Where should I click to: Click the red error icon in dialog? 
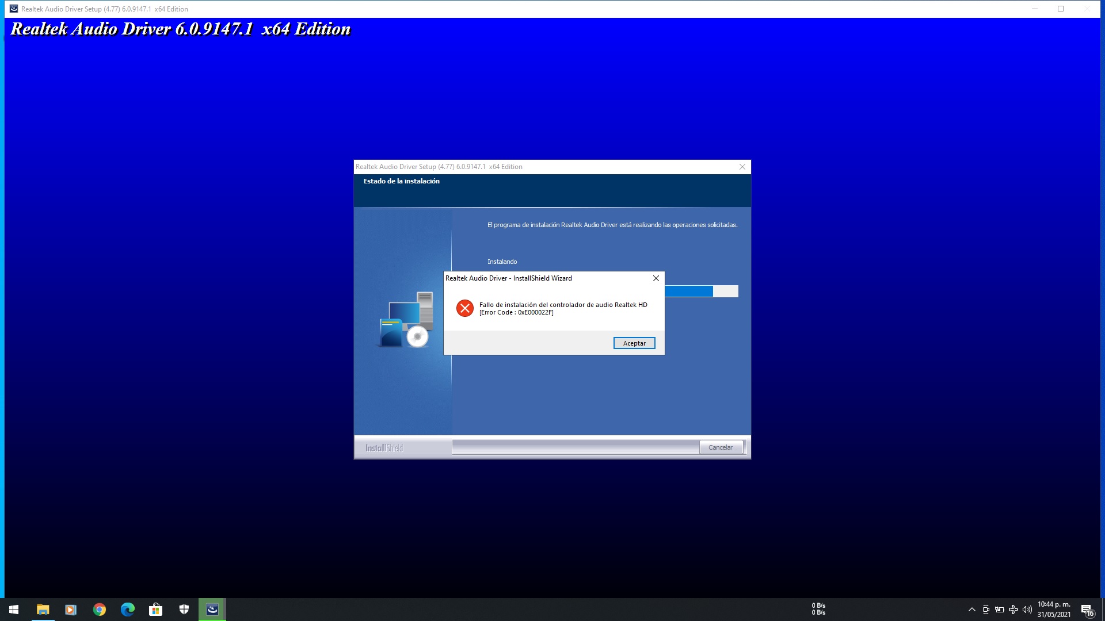click(465, 308)
